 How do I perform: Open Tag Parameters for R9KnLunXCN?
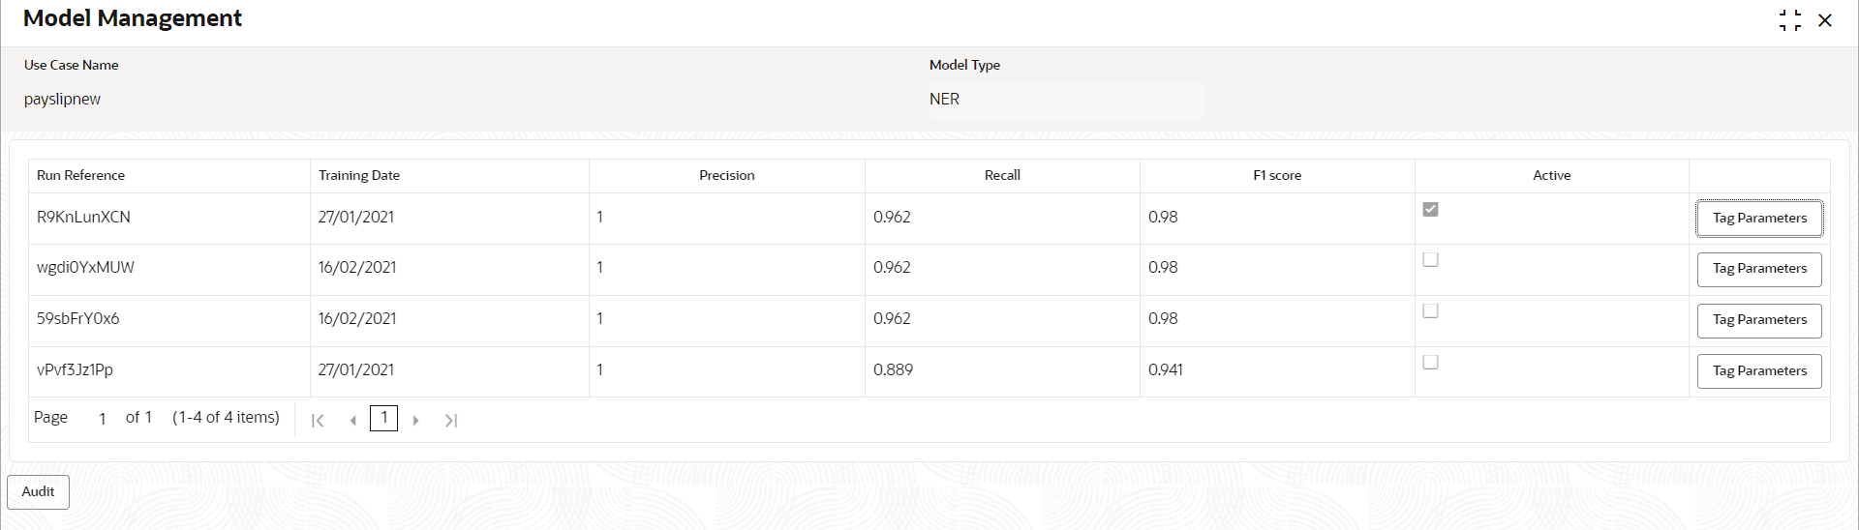point(1759,219)
